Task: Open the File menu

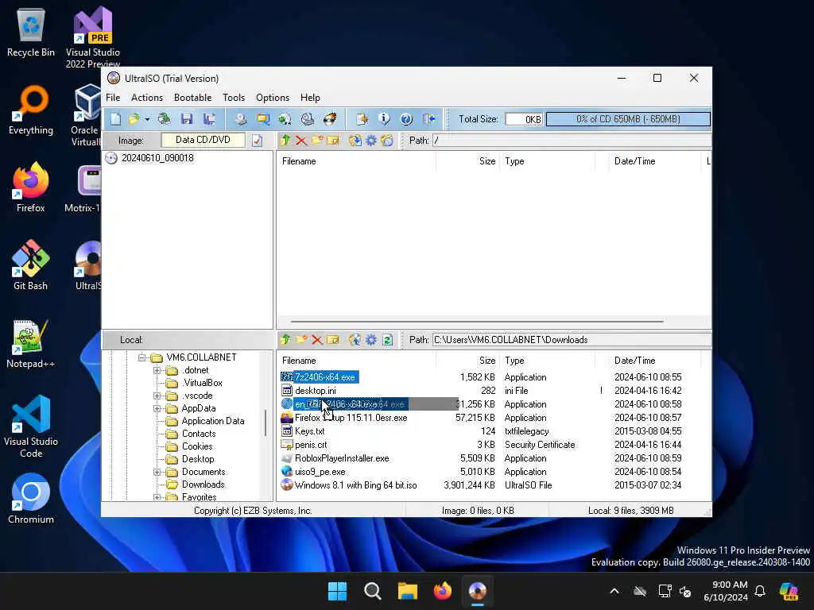Action: click(x=113, y=98)
